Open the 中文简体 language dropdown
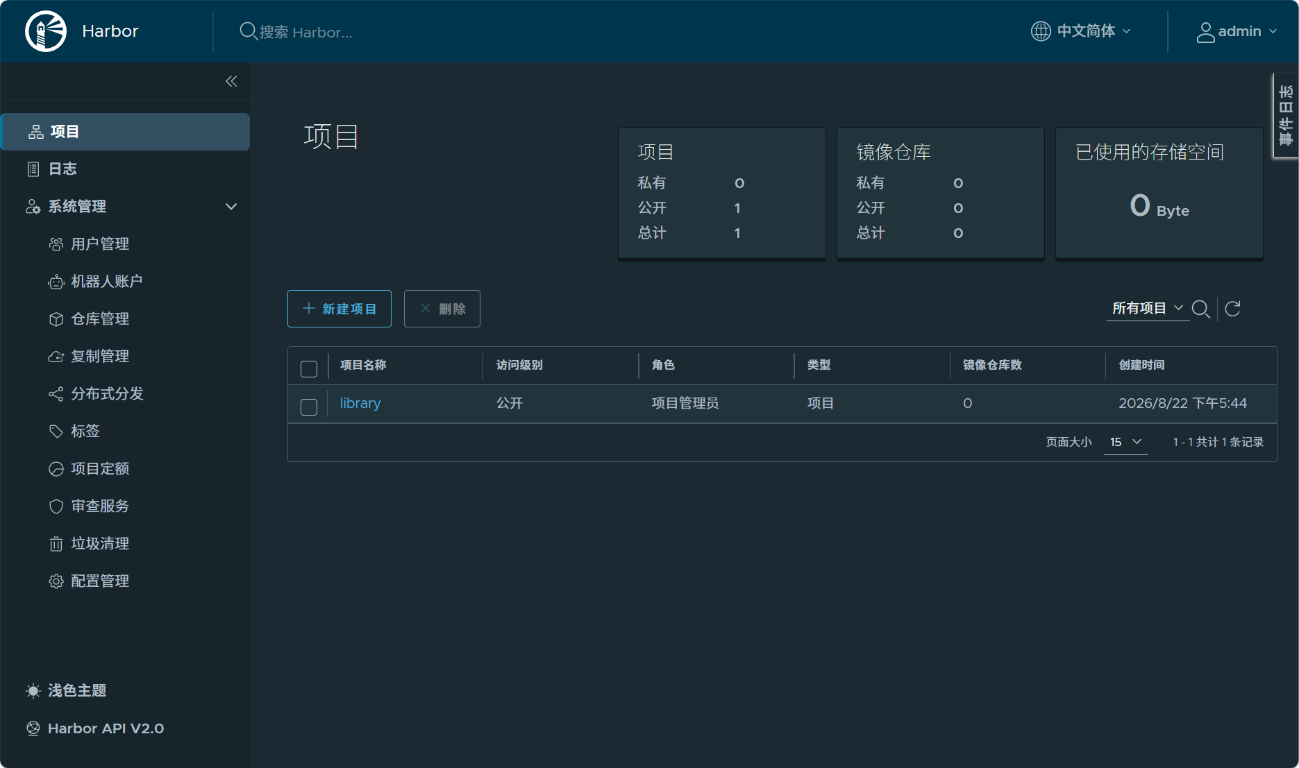 1081,31
